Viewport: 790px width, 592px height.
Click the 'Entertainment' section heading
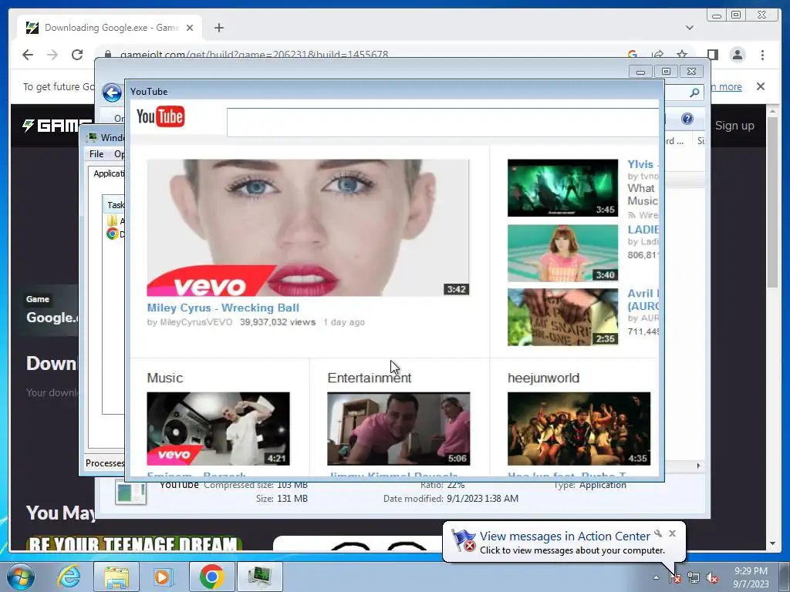(x=370, y=378)
